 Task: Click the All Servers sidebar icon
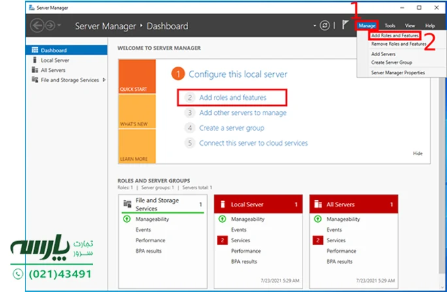(35, 70)
